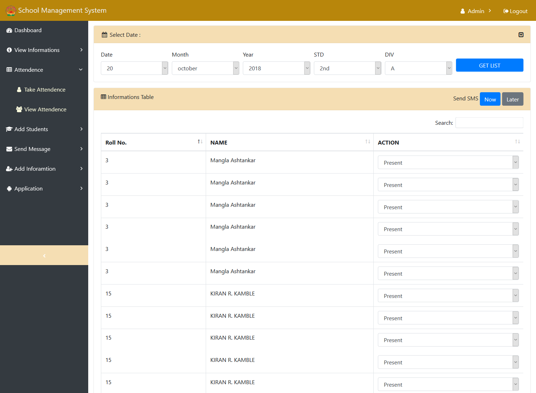Click the Send Message envelope icon
The height and width of the screenshot is (393, 536).
(9, 149)
